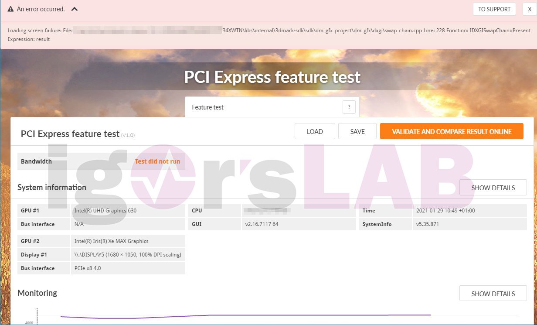Select 'Intel(R) Iris(R) Xe MAX Graphics' value

coord(112,241)
